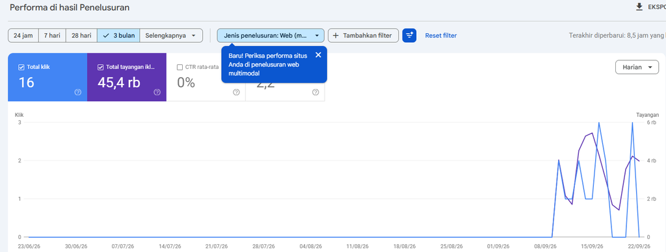The width and height of the screenshot is (666, 252).
Task: Click the 45,4 rb impressions value
Action: (119, 82)
